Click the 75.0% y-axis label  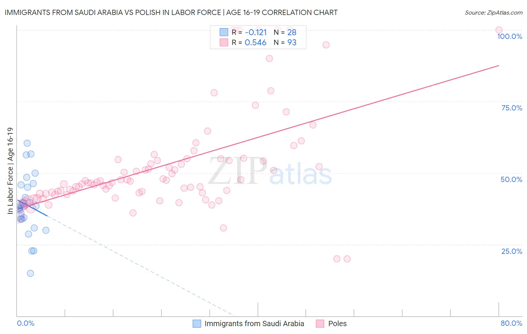pos(512,108)
